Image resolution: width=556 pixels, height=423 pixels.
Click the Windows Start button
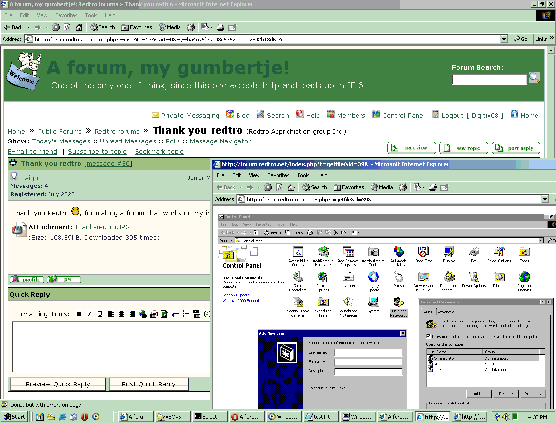click(x=15, y=417)
